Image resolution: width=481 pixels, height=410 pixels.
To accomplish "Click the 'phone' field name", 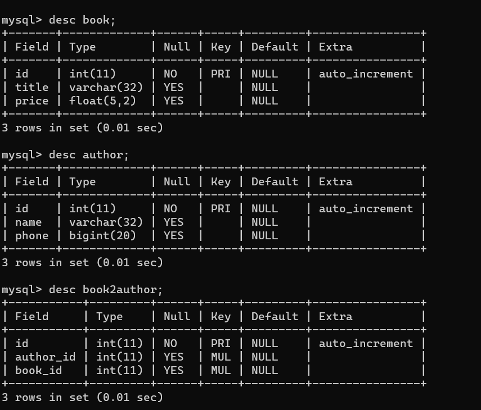I will pyautogui.click(x=32, y=236).
